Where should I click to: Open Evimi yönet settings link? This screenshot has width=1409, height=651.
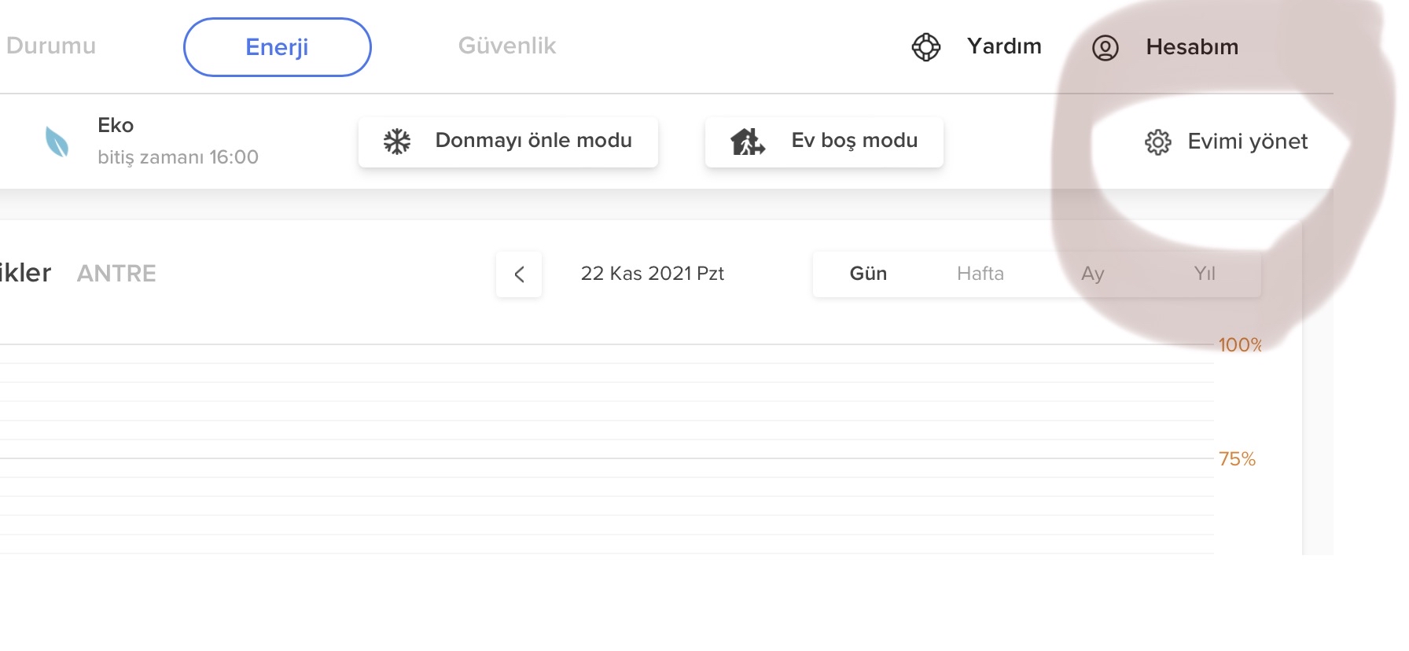(x=1247, y=142)
